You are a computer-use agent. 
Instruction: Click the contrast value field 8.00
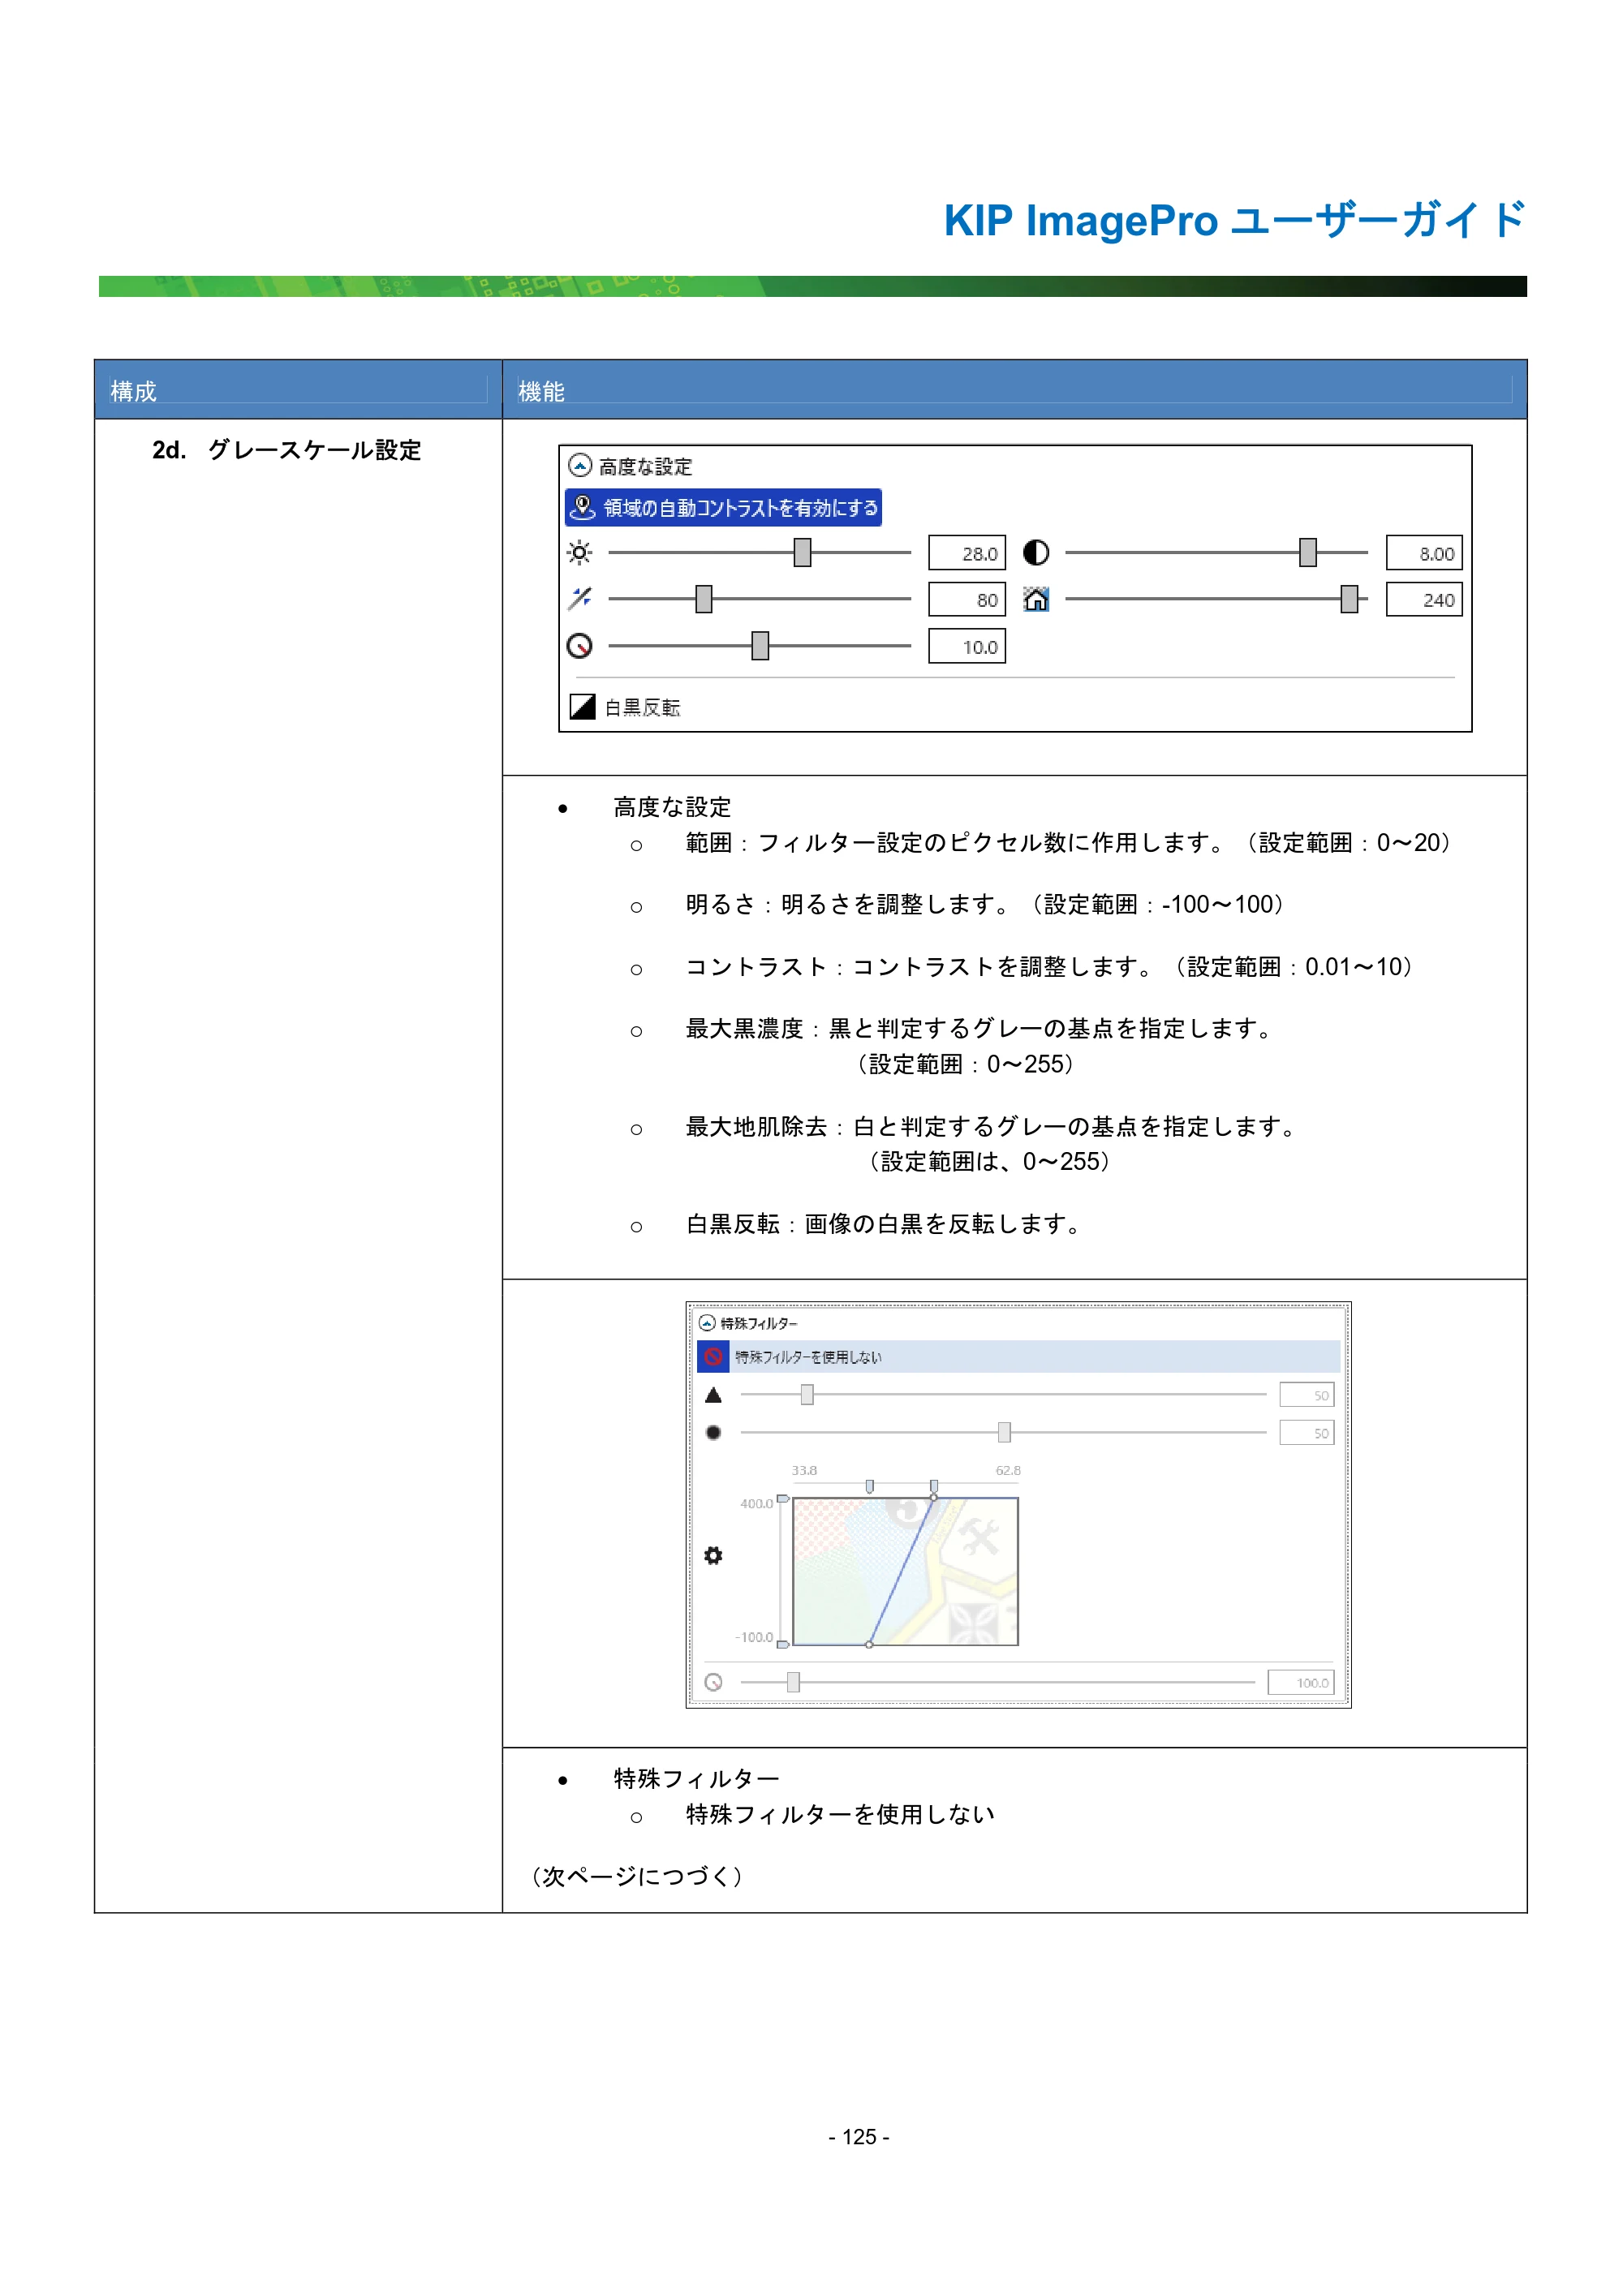[1424, 553]
